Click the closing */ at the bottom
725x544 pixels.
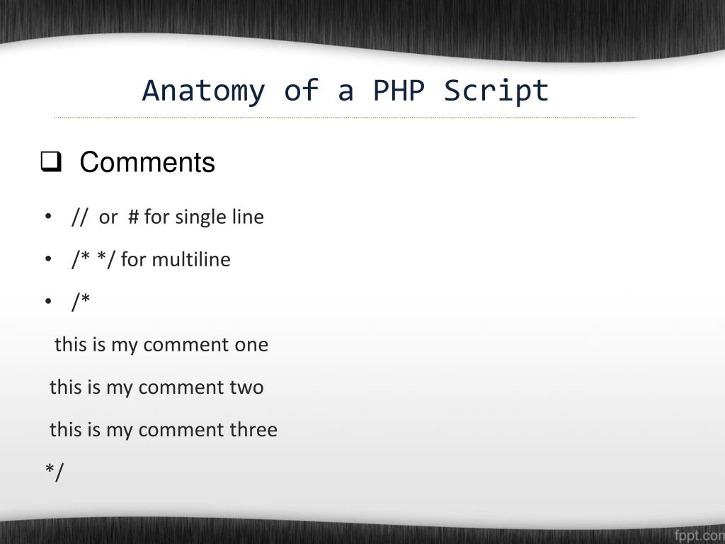click(55, 472)
